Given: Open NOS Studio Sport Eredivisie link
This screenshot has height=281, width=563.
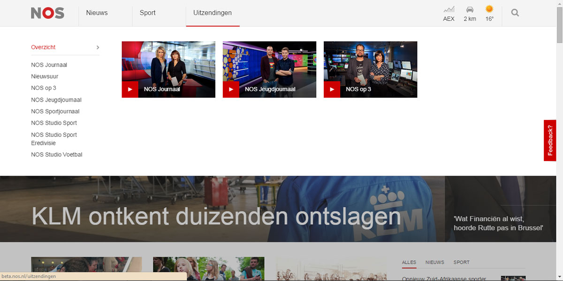Looking at the screenshot, I should (54, 139).
